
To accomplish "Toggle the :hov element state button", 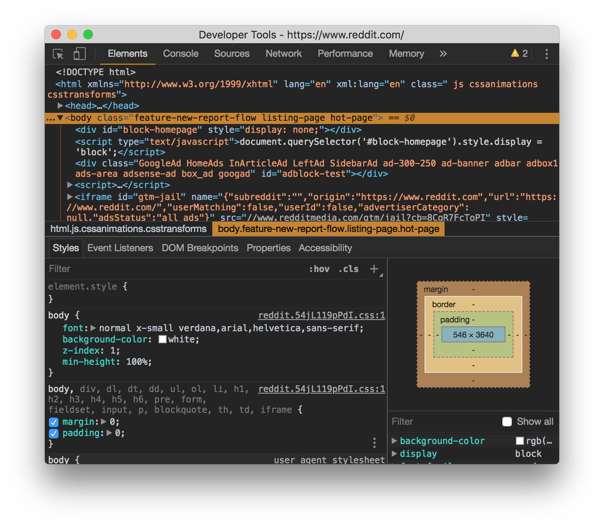I will click(x=319, y=269).
